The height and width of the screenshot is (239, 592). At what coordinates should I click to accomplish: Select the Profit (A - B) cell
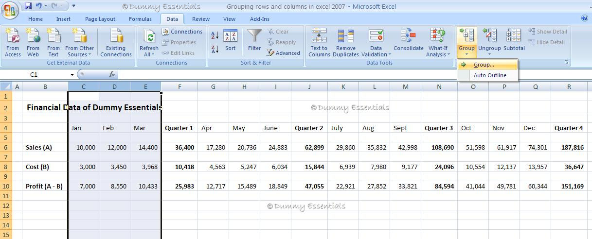(x=45, y=186)
